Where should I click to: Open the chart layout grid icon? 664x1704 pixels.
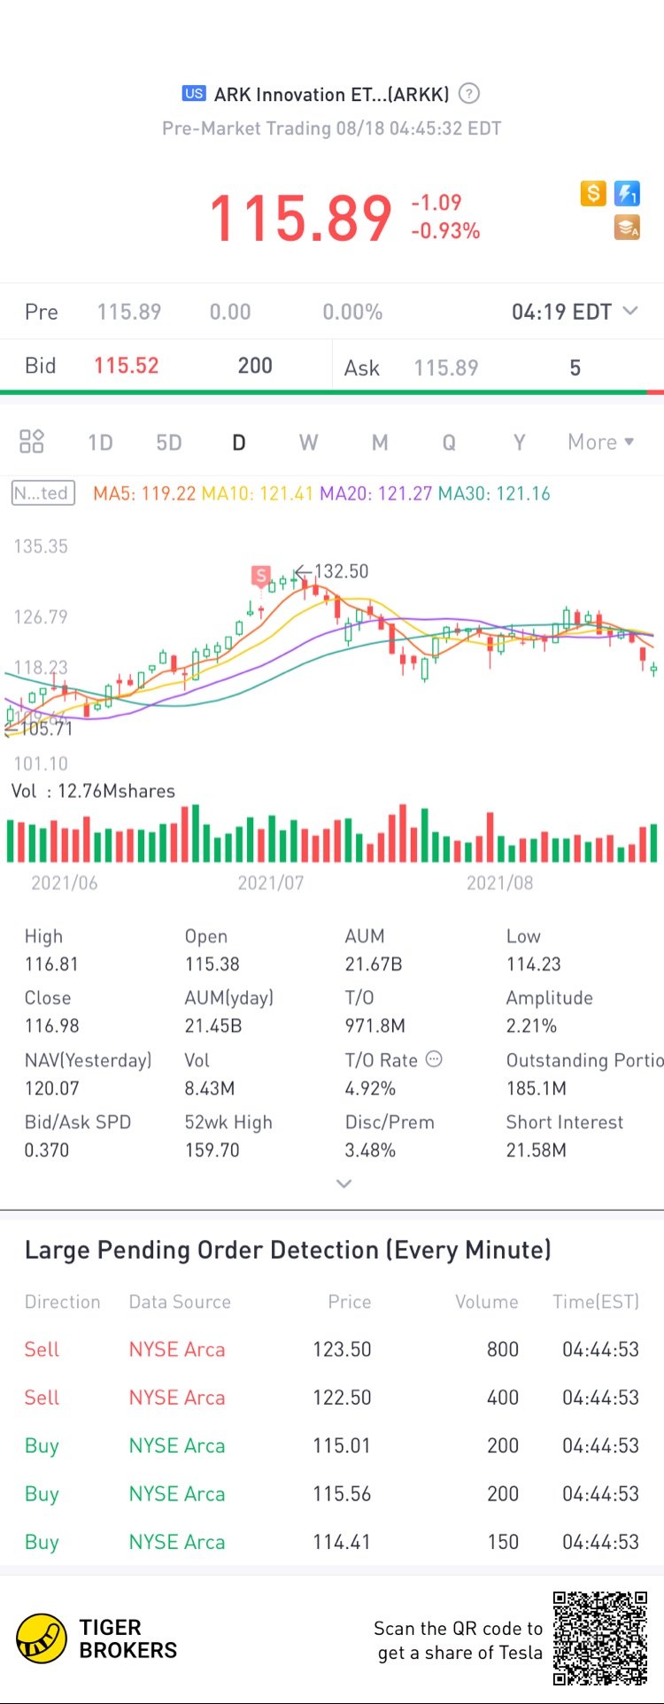(32, 441)
